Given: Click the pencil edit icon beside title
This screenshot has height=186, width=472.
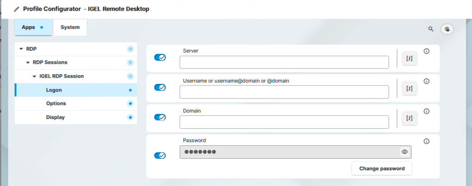Looking at the screenshot, I should [x=17, y=9].
